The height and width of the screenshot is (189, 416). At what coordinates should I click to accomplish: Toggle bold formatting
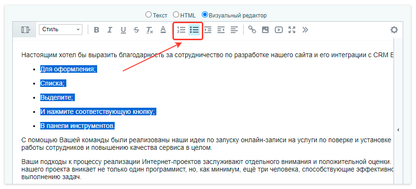click(x=97, y=30)
